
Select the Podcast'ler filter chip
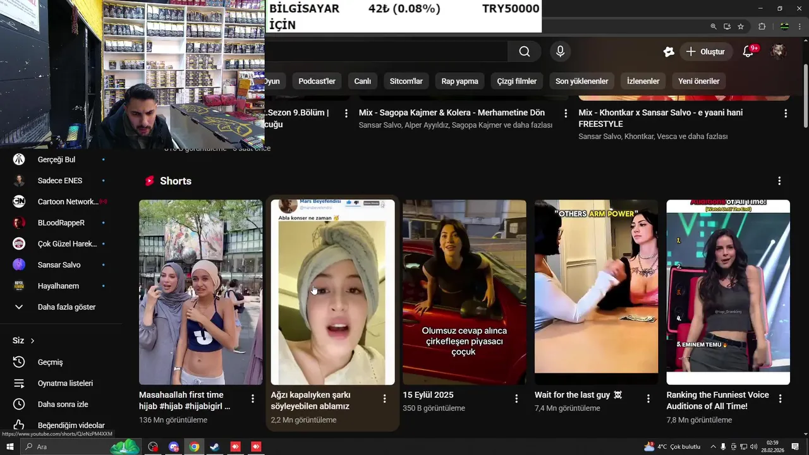pyautogui.click(x=317, y=81)
